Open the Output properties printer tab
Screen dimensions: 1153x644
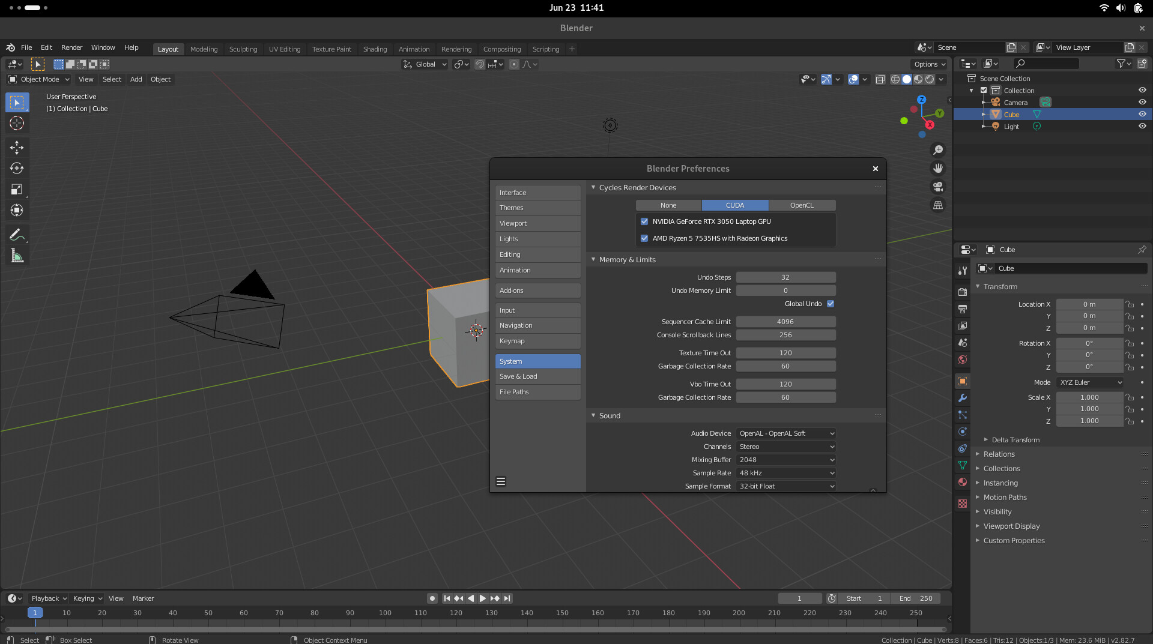tap(963, 308)
